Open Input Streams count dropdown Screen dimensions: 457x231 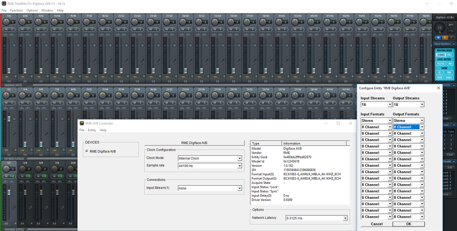tap(376, 105)
